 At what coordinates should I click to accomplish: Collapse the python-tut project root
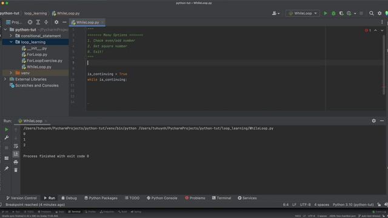(5, 30)
